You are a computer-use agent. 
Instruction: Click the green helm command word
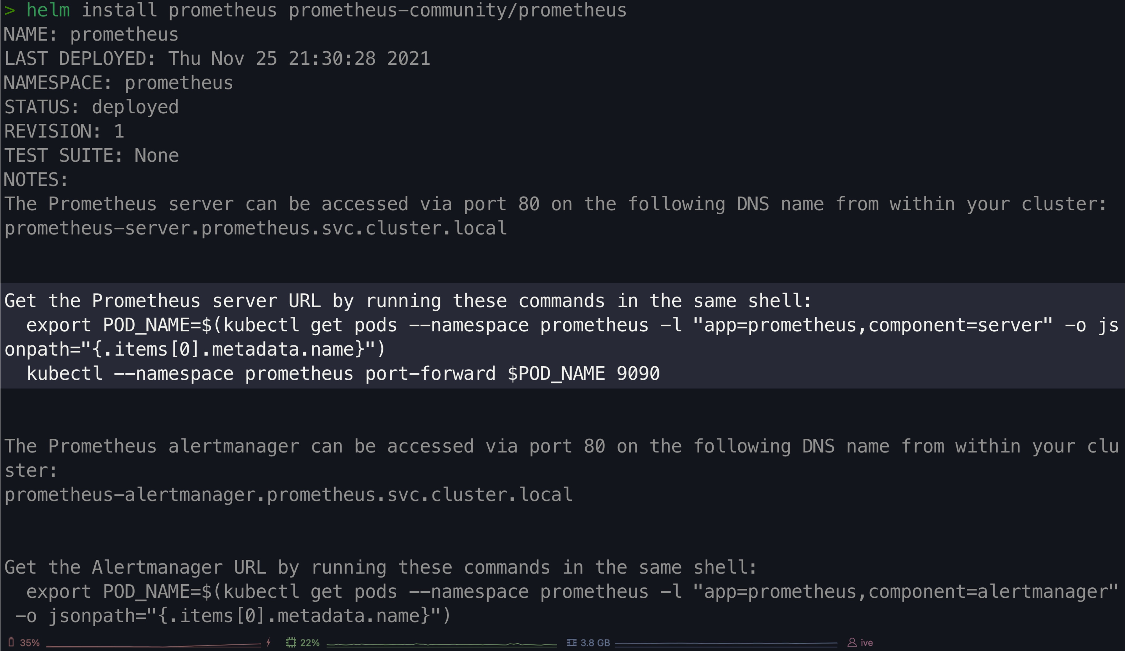(48, 10)
